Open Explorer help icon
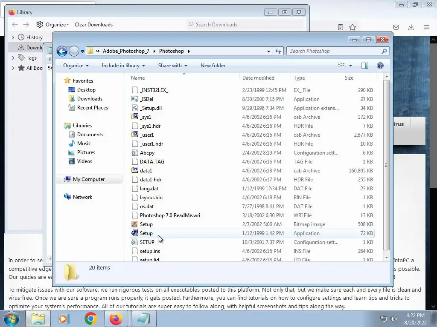Image resolution: width=437 pixels, height=327 pixels. [380, 66]
